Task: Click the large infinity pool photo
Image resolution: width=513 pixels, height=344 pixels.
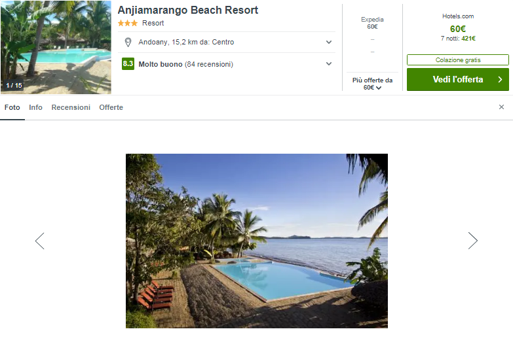Action: [256, 241]
